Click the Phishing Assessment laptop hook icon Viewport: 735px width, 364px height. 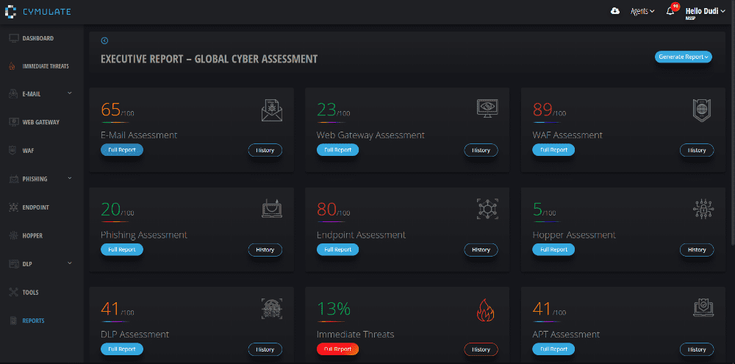[x=272, y=209]
